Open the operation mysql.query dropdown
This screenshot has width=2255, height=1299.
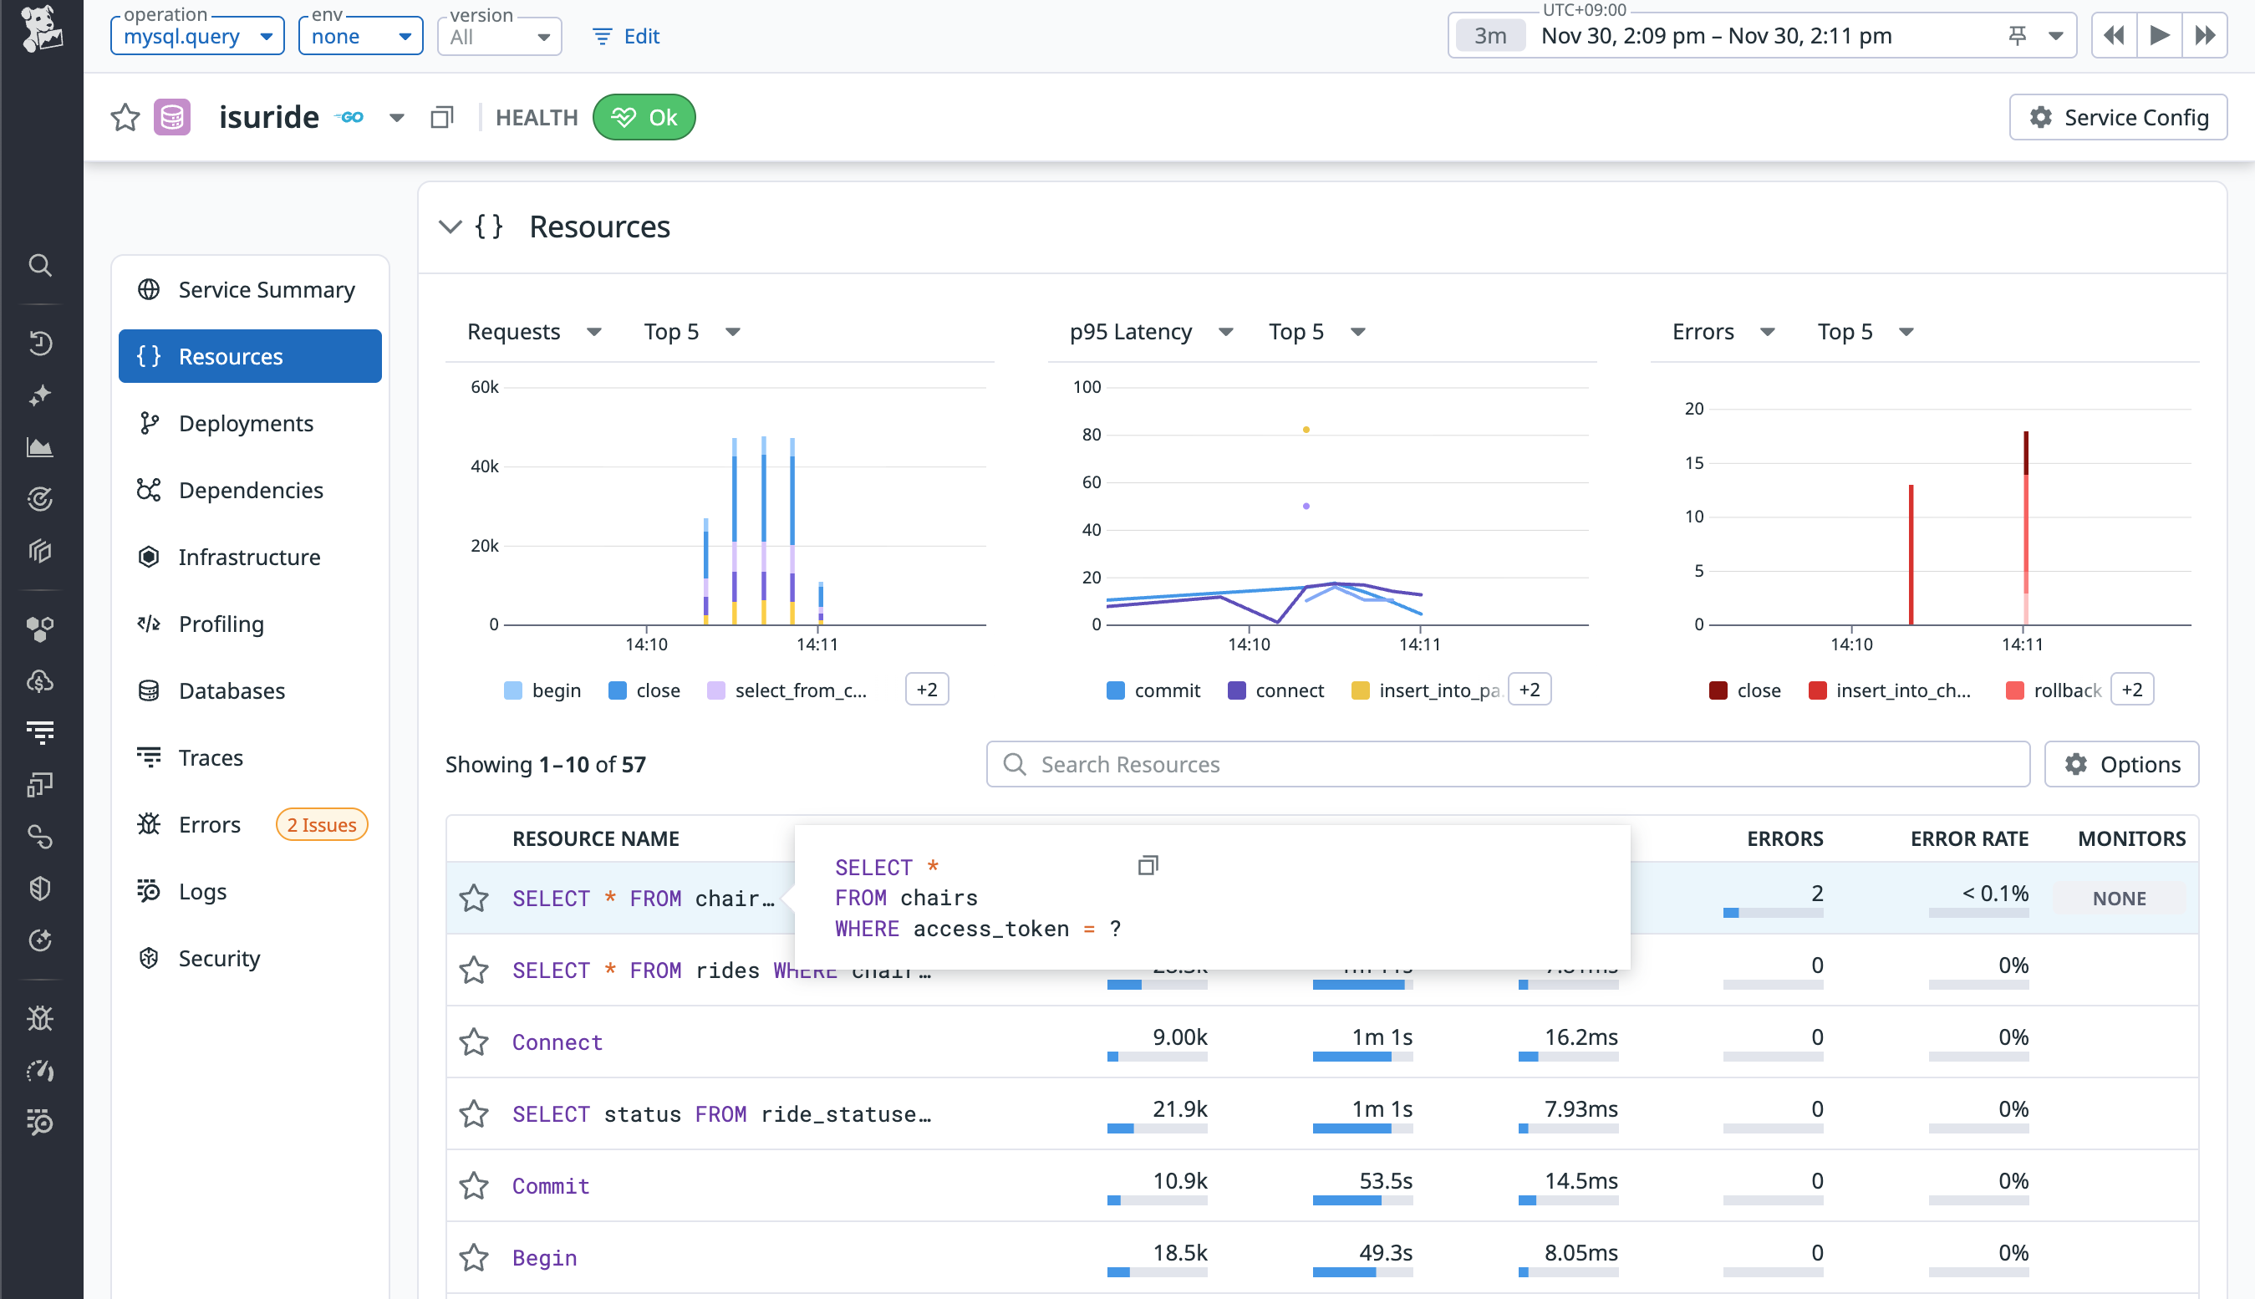tap(197, 37)
